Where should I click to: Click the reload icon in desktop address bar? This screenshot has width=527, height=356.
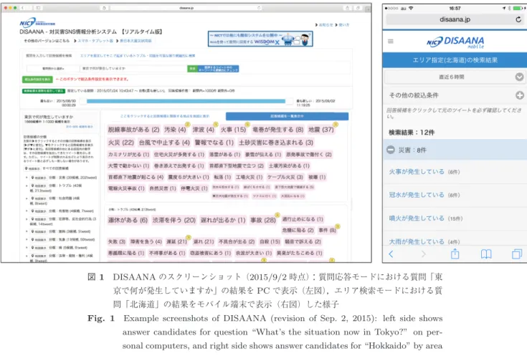(x=259, y=8)
